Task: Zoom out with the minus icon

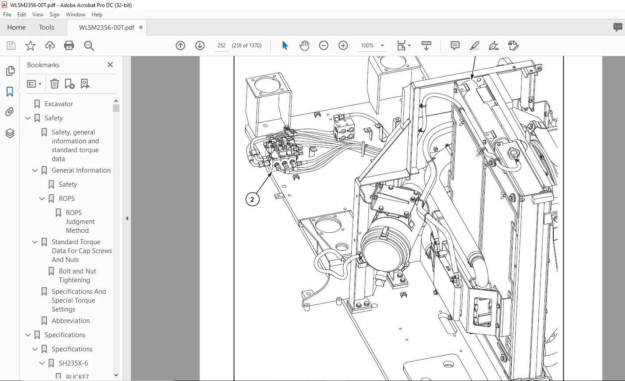Action: click(324, 46)
